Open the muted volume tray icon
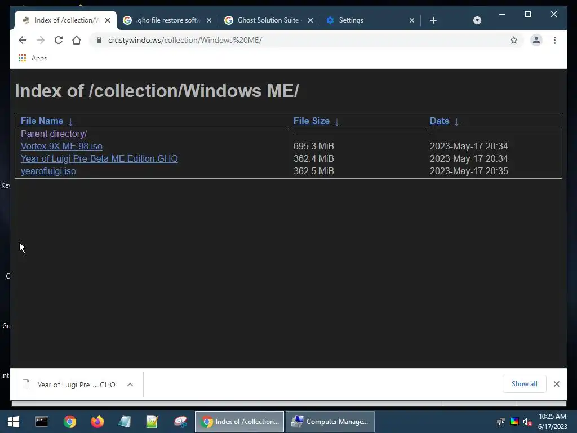The height and width of the screenshot is (433, 577). [x=527, y=422]
